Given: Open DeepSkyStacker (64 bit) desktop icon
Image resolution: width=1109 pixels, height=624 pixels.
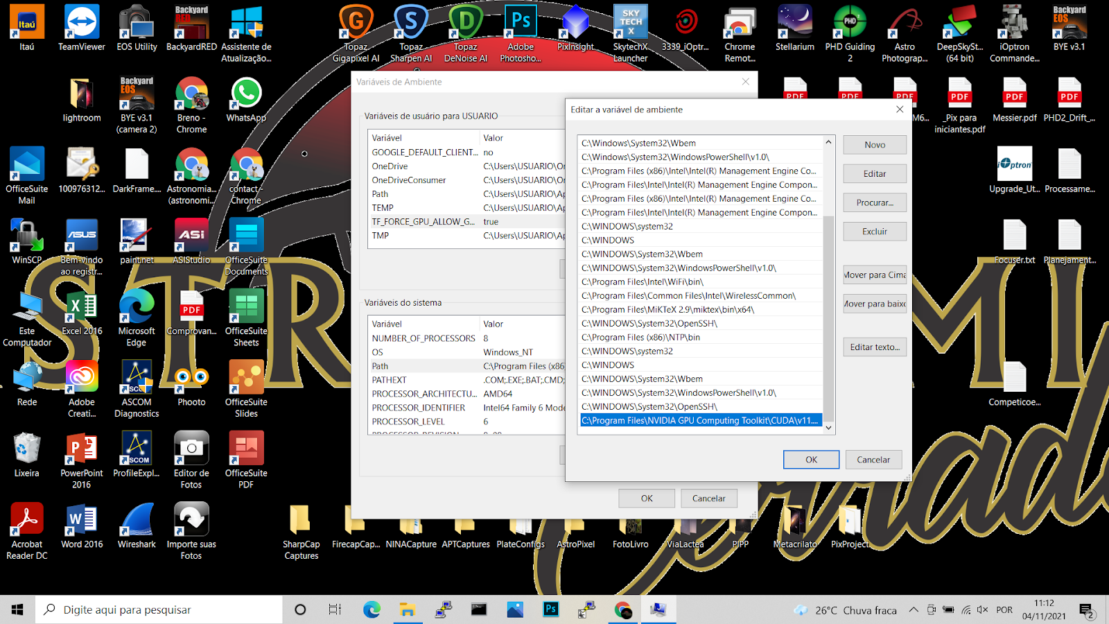Looking at the screenshot, I should pyautogui.click(x=960, y=34).
